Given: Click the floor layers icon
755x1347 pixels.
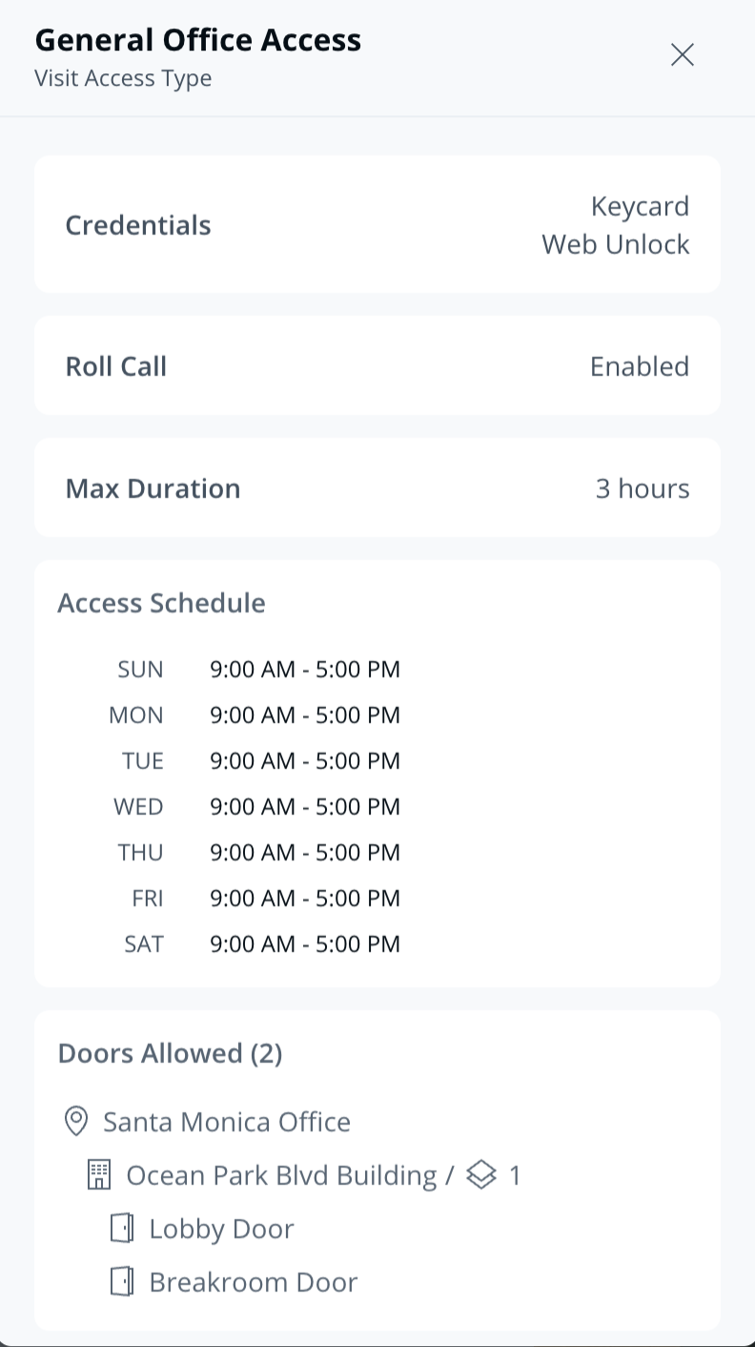Looking at the screenshot, I should click(482, 1175).
